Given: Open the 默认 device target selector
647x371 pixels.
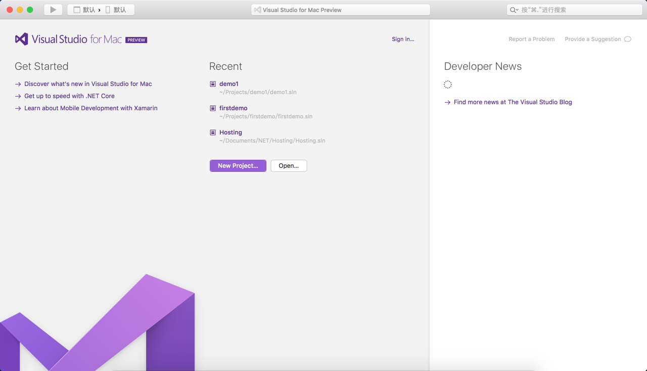Looking at the screenshot, I should tap(116, 10).
